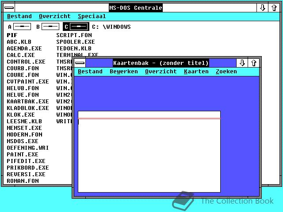Select PRIKBORD.EXE file
The width and height of the screenshot is (283, 212).
click(28, 168)
